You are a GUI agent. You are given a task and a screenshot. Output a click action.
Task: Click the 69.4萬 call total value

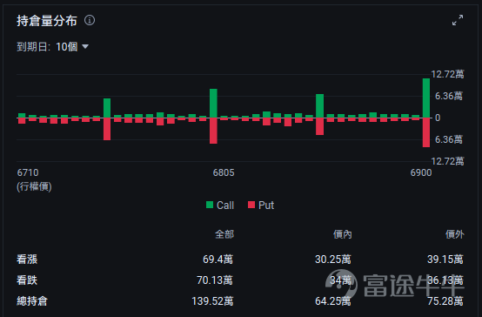[x=218, y=260]
